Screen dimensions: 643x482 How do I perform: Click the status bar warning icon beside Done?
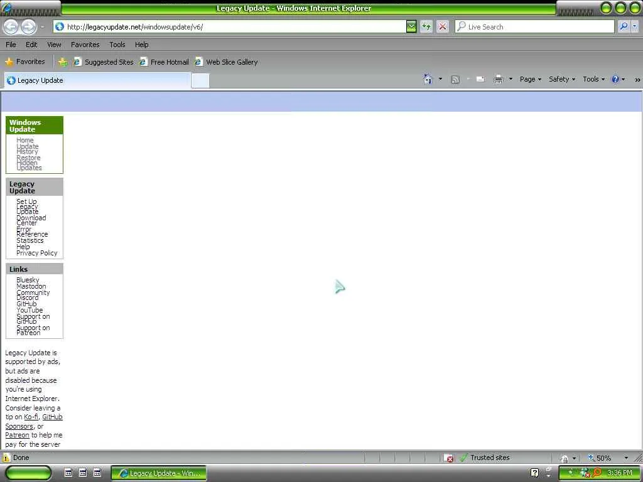click(6, 458)
